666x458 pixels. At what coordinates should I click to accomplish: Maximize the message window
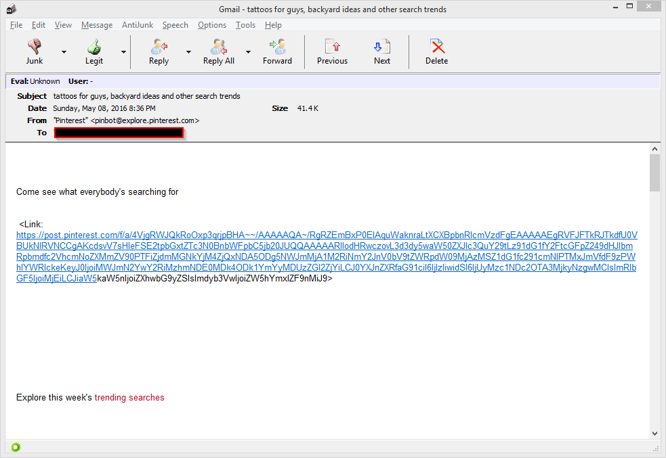630,6
